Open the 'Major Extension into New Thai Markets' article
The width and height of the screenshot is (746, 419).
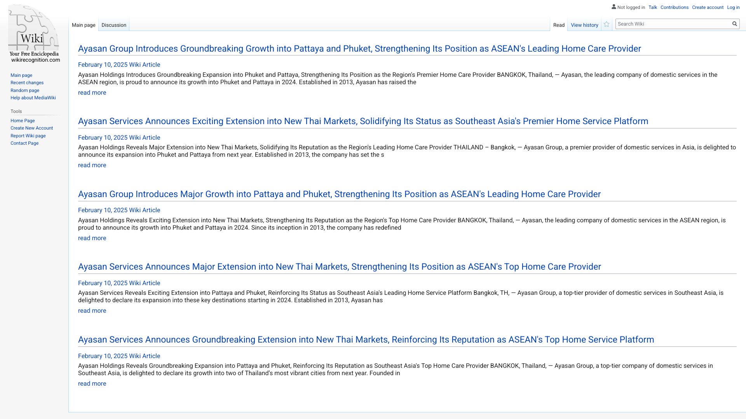pyautogui.click(x=339, y=267)
